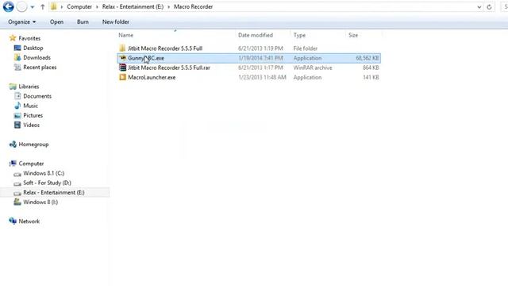Click the Open toolbar button

[x=56, y=21]
